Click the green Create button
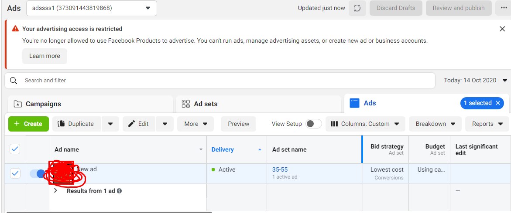Viewport: 511px width, 213px height. click(x=28, y=124)
